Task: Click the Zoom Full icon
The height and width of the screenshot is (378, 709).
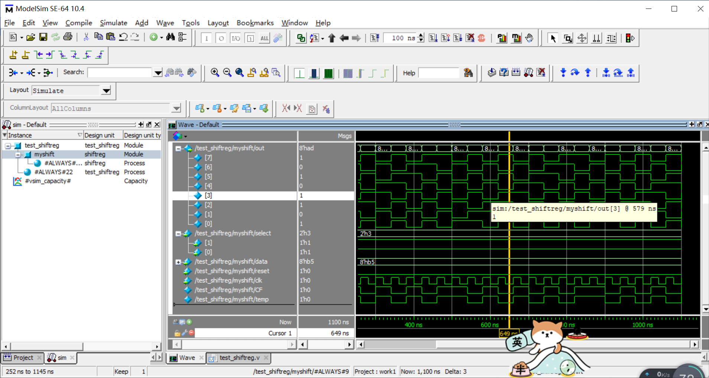Action: point(240,73)
